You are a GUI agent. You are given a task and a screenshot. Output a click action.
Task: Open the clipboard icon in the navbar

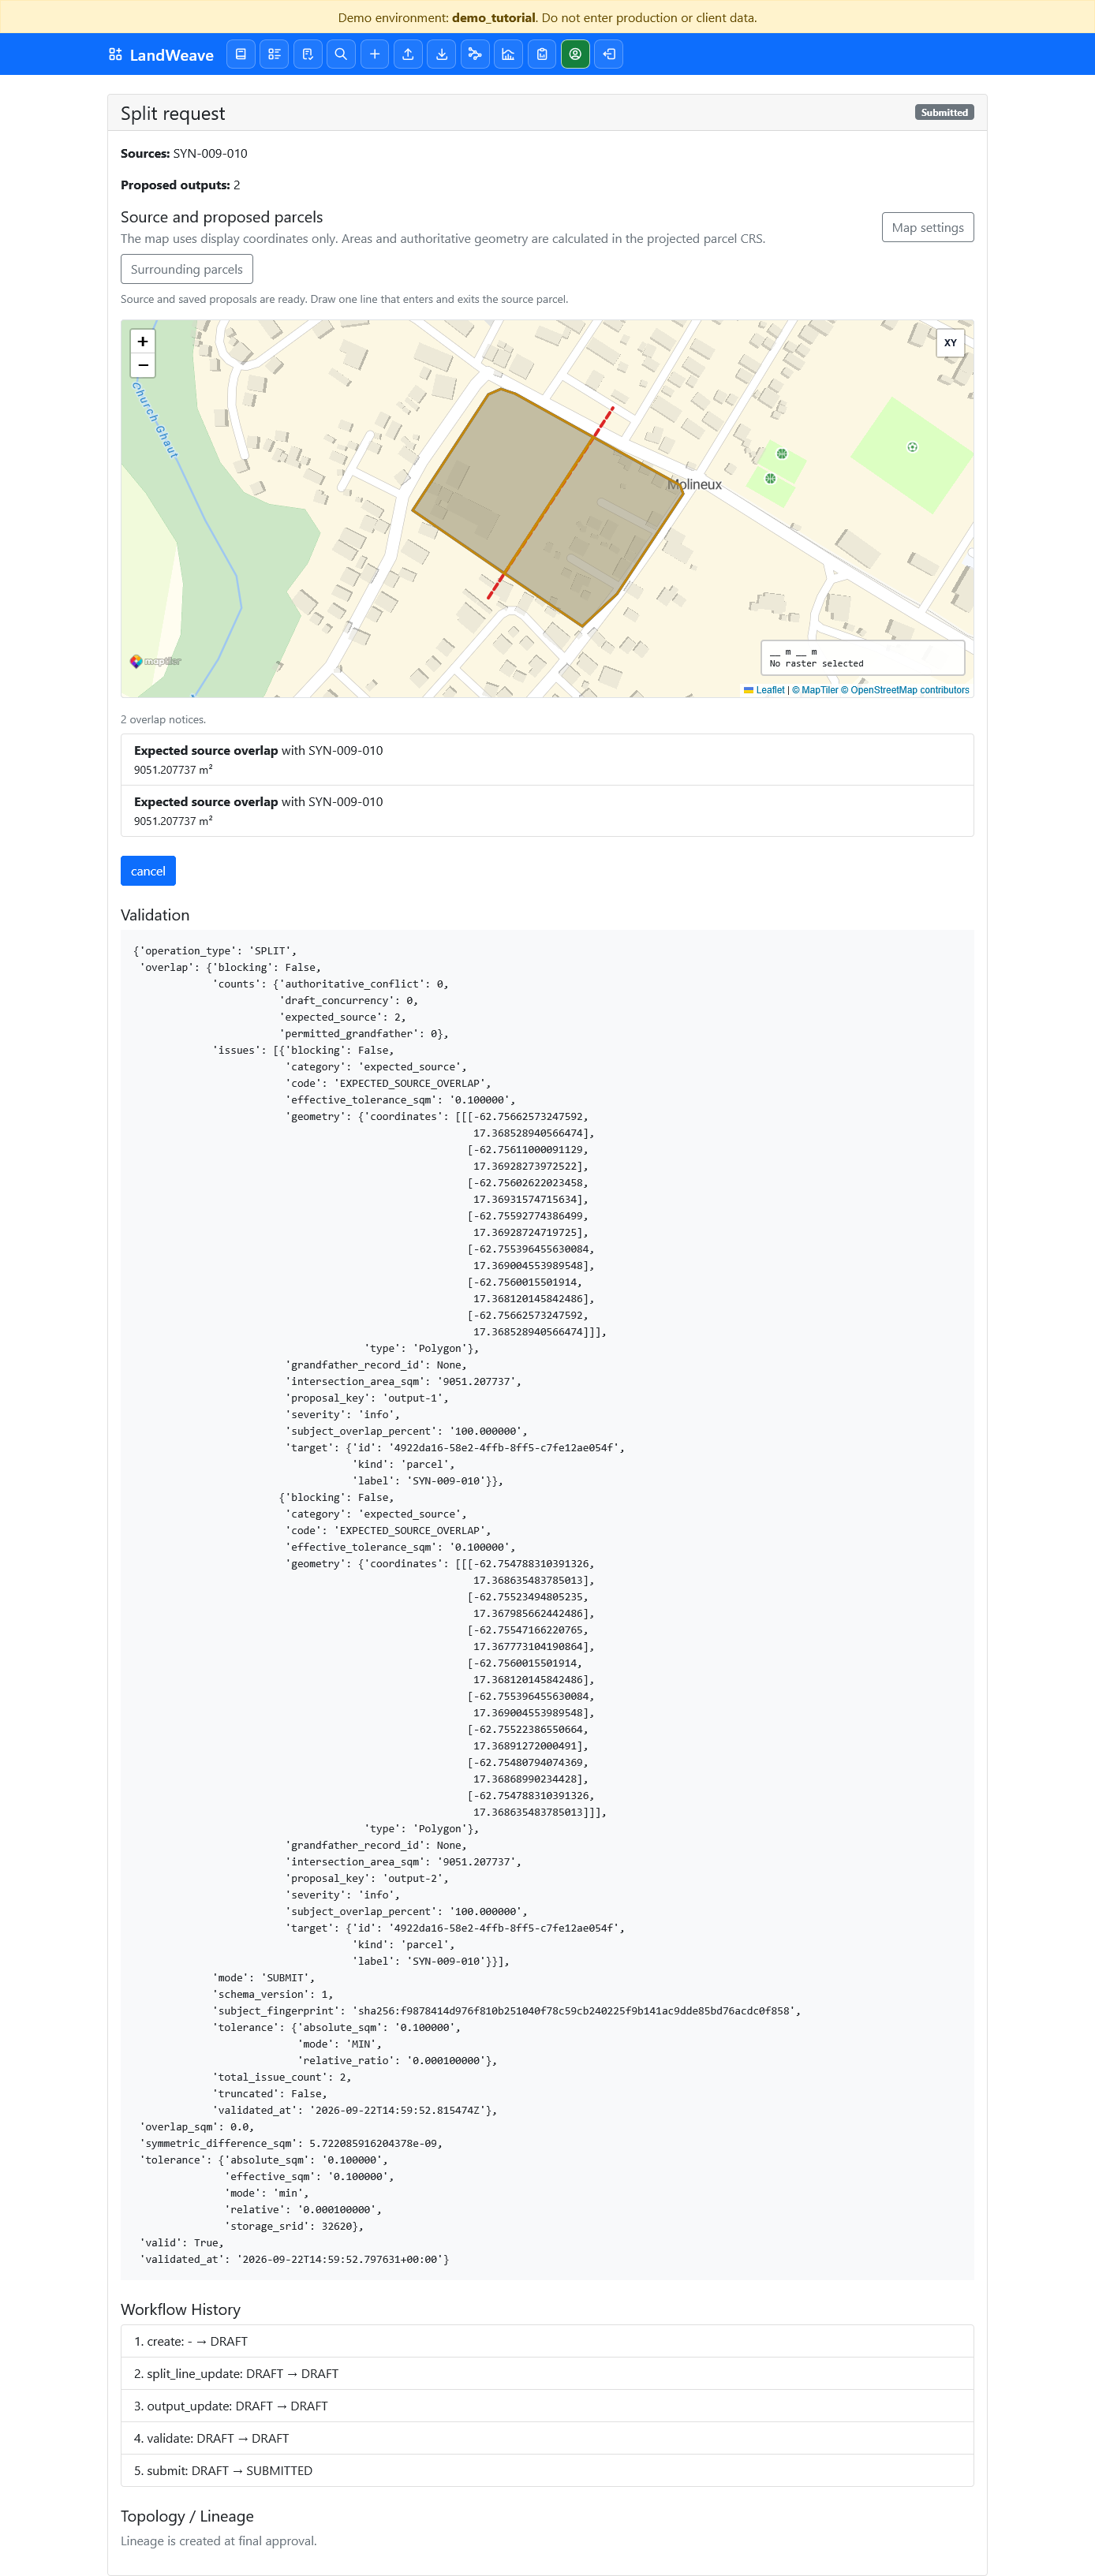pyautogui.click(x=542, y=54)
